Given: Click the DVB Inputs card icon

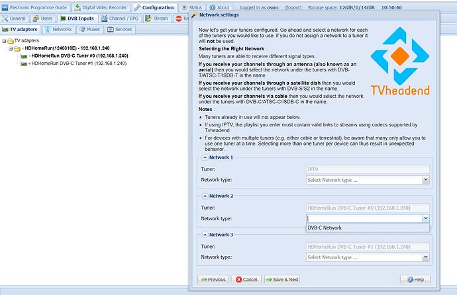Looking at the screenshot, I should (63, 19).
